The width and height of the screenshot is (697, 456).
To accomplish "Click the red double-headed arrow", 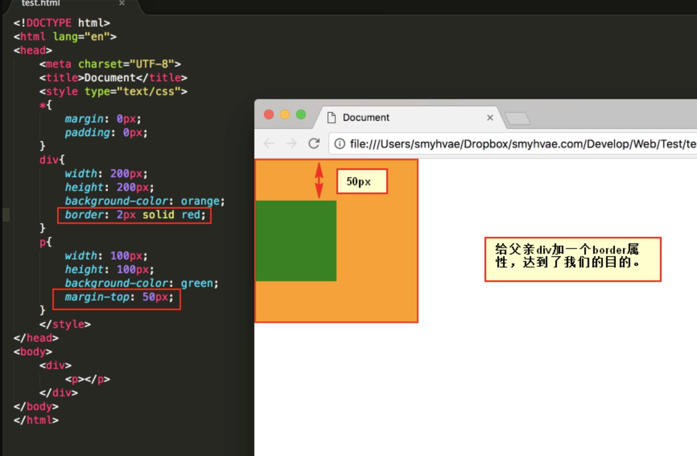I will coord(319,180).
